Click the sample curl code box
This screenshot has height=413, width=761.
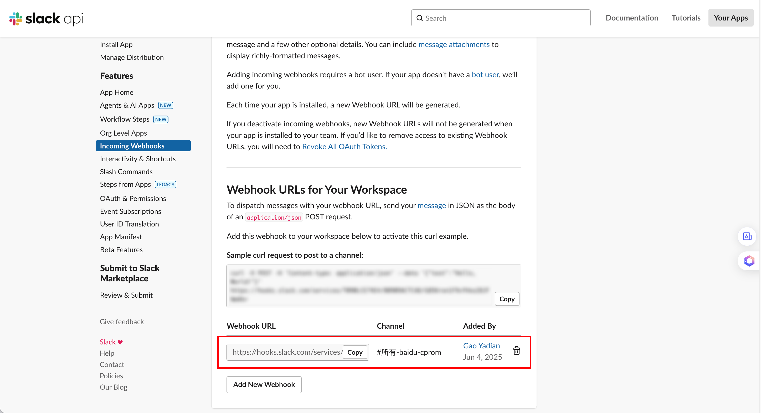(x=374, y=286)
